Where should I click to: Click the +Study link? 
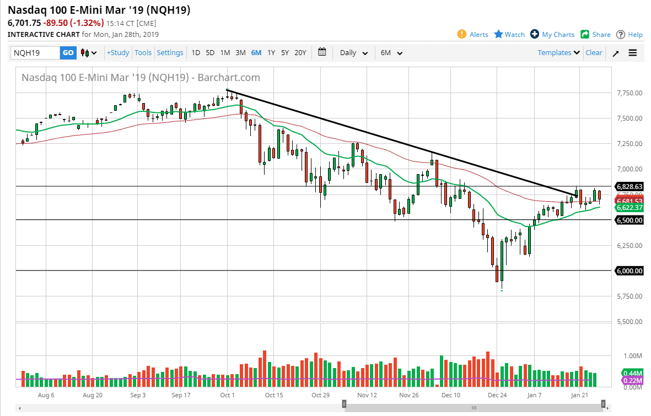[119, 52]
